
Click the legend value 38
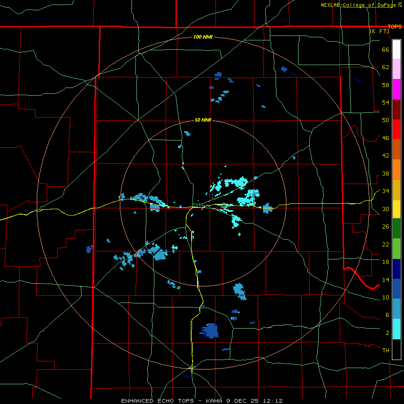click(386, 173)
